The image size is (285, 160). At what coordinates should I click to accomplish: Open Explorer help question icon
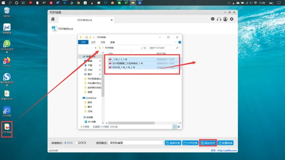pyautogui.click(x=180, y=42)
